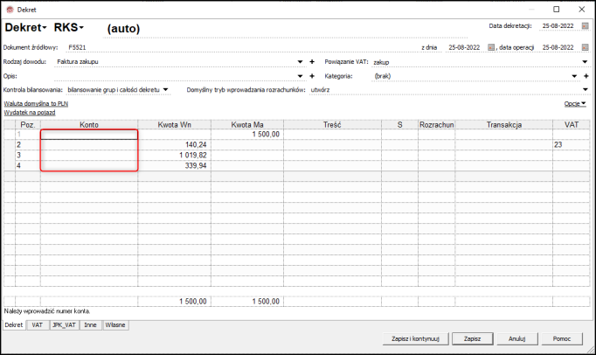Screen dimensions: 596x355
Task: Click the Konto cell in row 1
Action: point(89,135)
